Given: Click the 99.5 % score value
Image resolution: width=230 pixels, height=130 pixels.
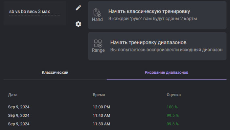Looking at the screenshot, I should click(x=172, y=115).
